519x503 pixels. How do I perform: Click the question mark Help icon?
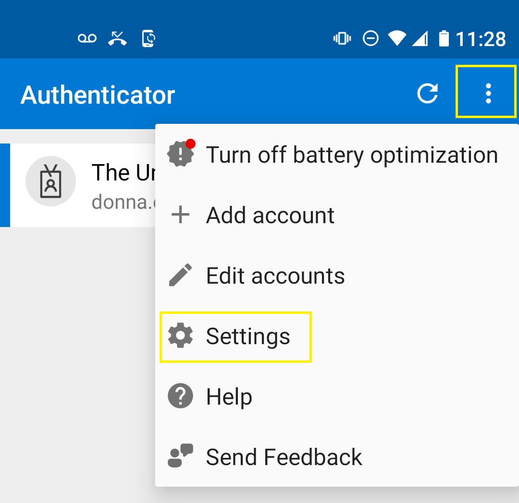point(181,396)
